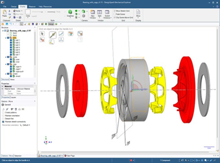Uncheck the Maintain sketch connectivity checkbox
Viewport: 220px width, 163px height.
(3, 122)
